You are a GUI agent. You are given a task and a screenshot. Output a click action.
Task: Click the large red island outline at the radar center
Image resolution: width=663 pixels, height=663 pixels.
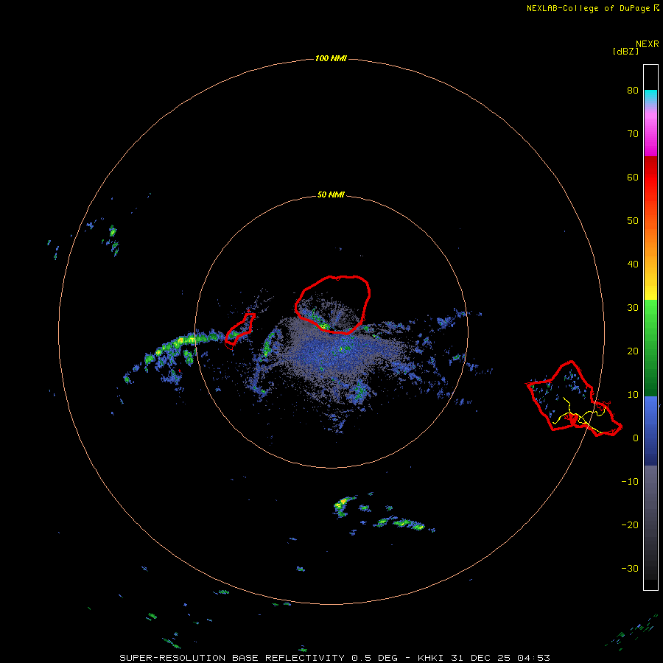332,304
